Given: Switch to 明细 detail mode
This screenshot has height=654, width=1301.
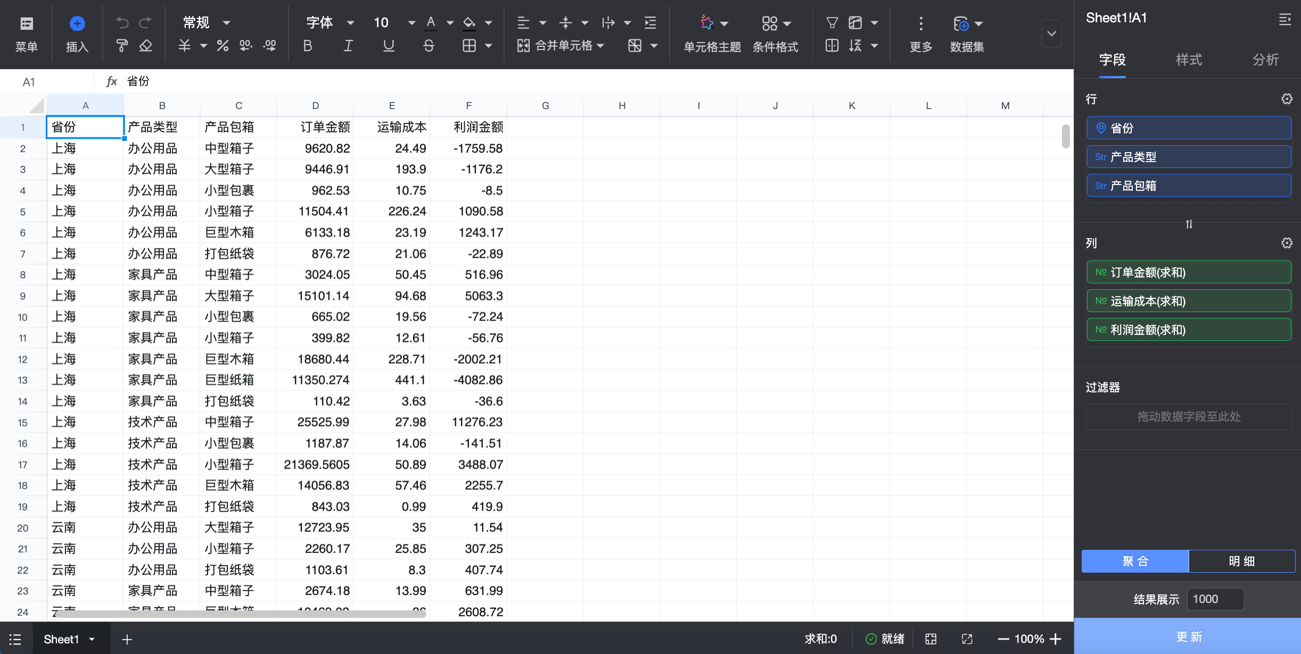Looking at the screenshot, I should click(1241, 561).
